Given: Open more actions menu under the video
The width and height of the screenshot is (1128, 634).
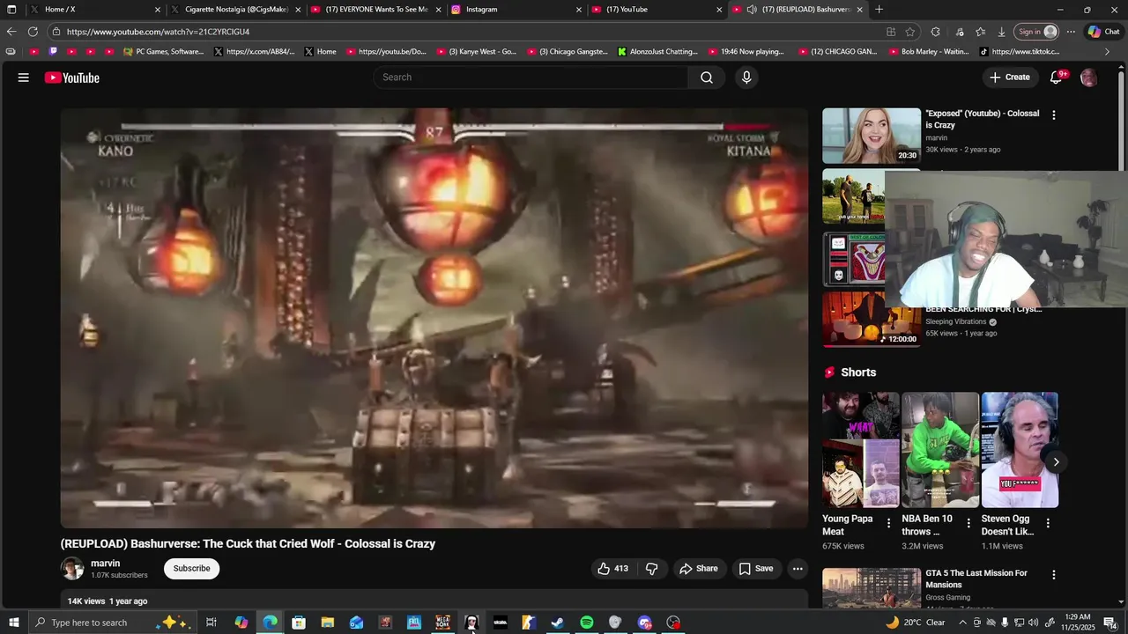Looking at the screenshot, I should pos(798,569).
